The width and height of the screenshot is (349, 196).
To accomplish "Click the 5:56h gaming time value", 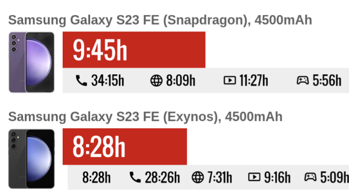I will point(327,81).
